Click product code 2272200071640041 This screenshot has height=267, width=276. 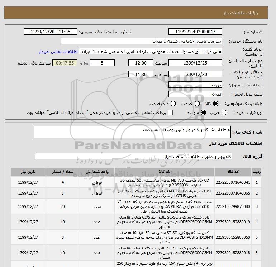pyautogui.click(x=233, y=182)
